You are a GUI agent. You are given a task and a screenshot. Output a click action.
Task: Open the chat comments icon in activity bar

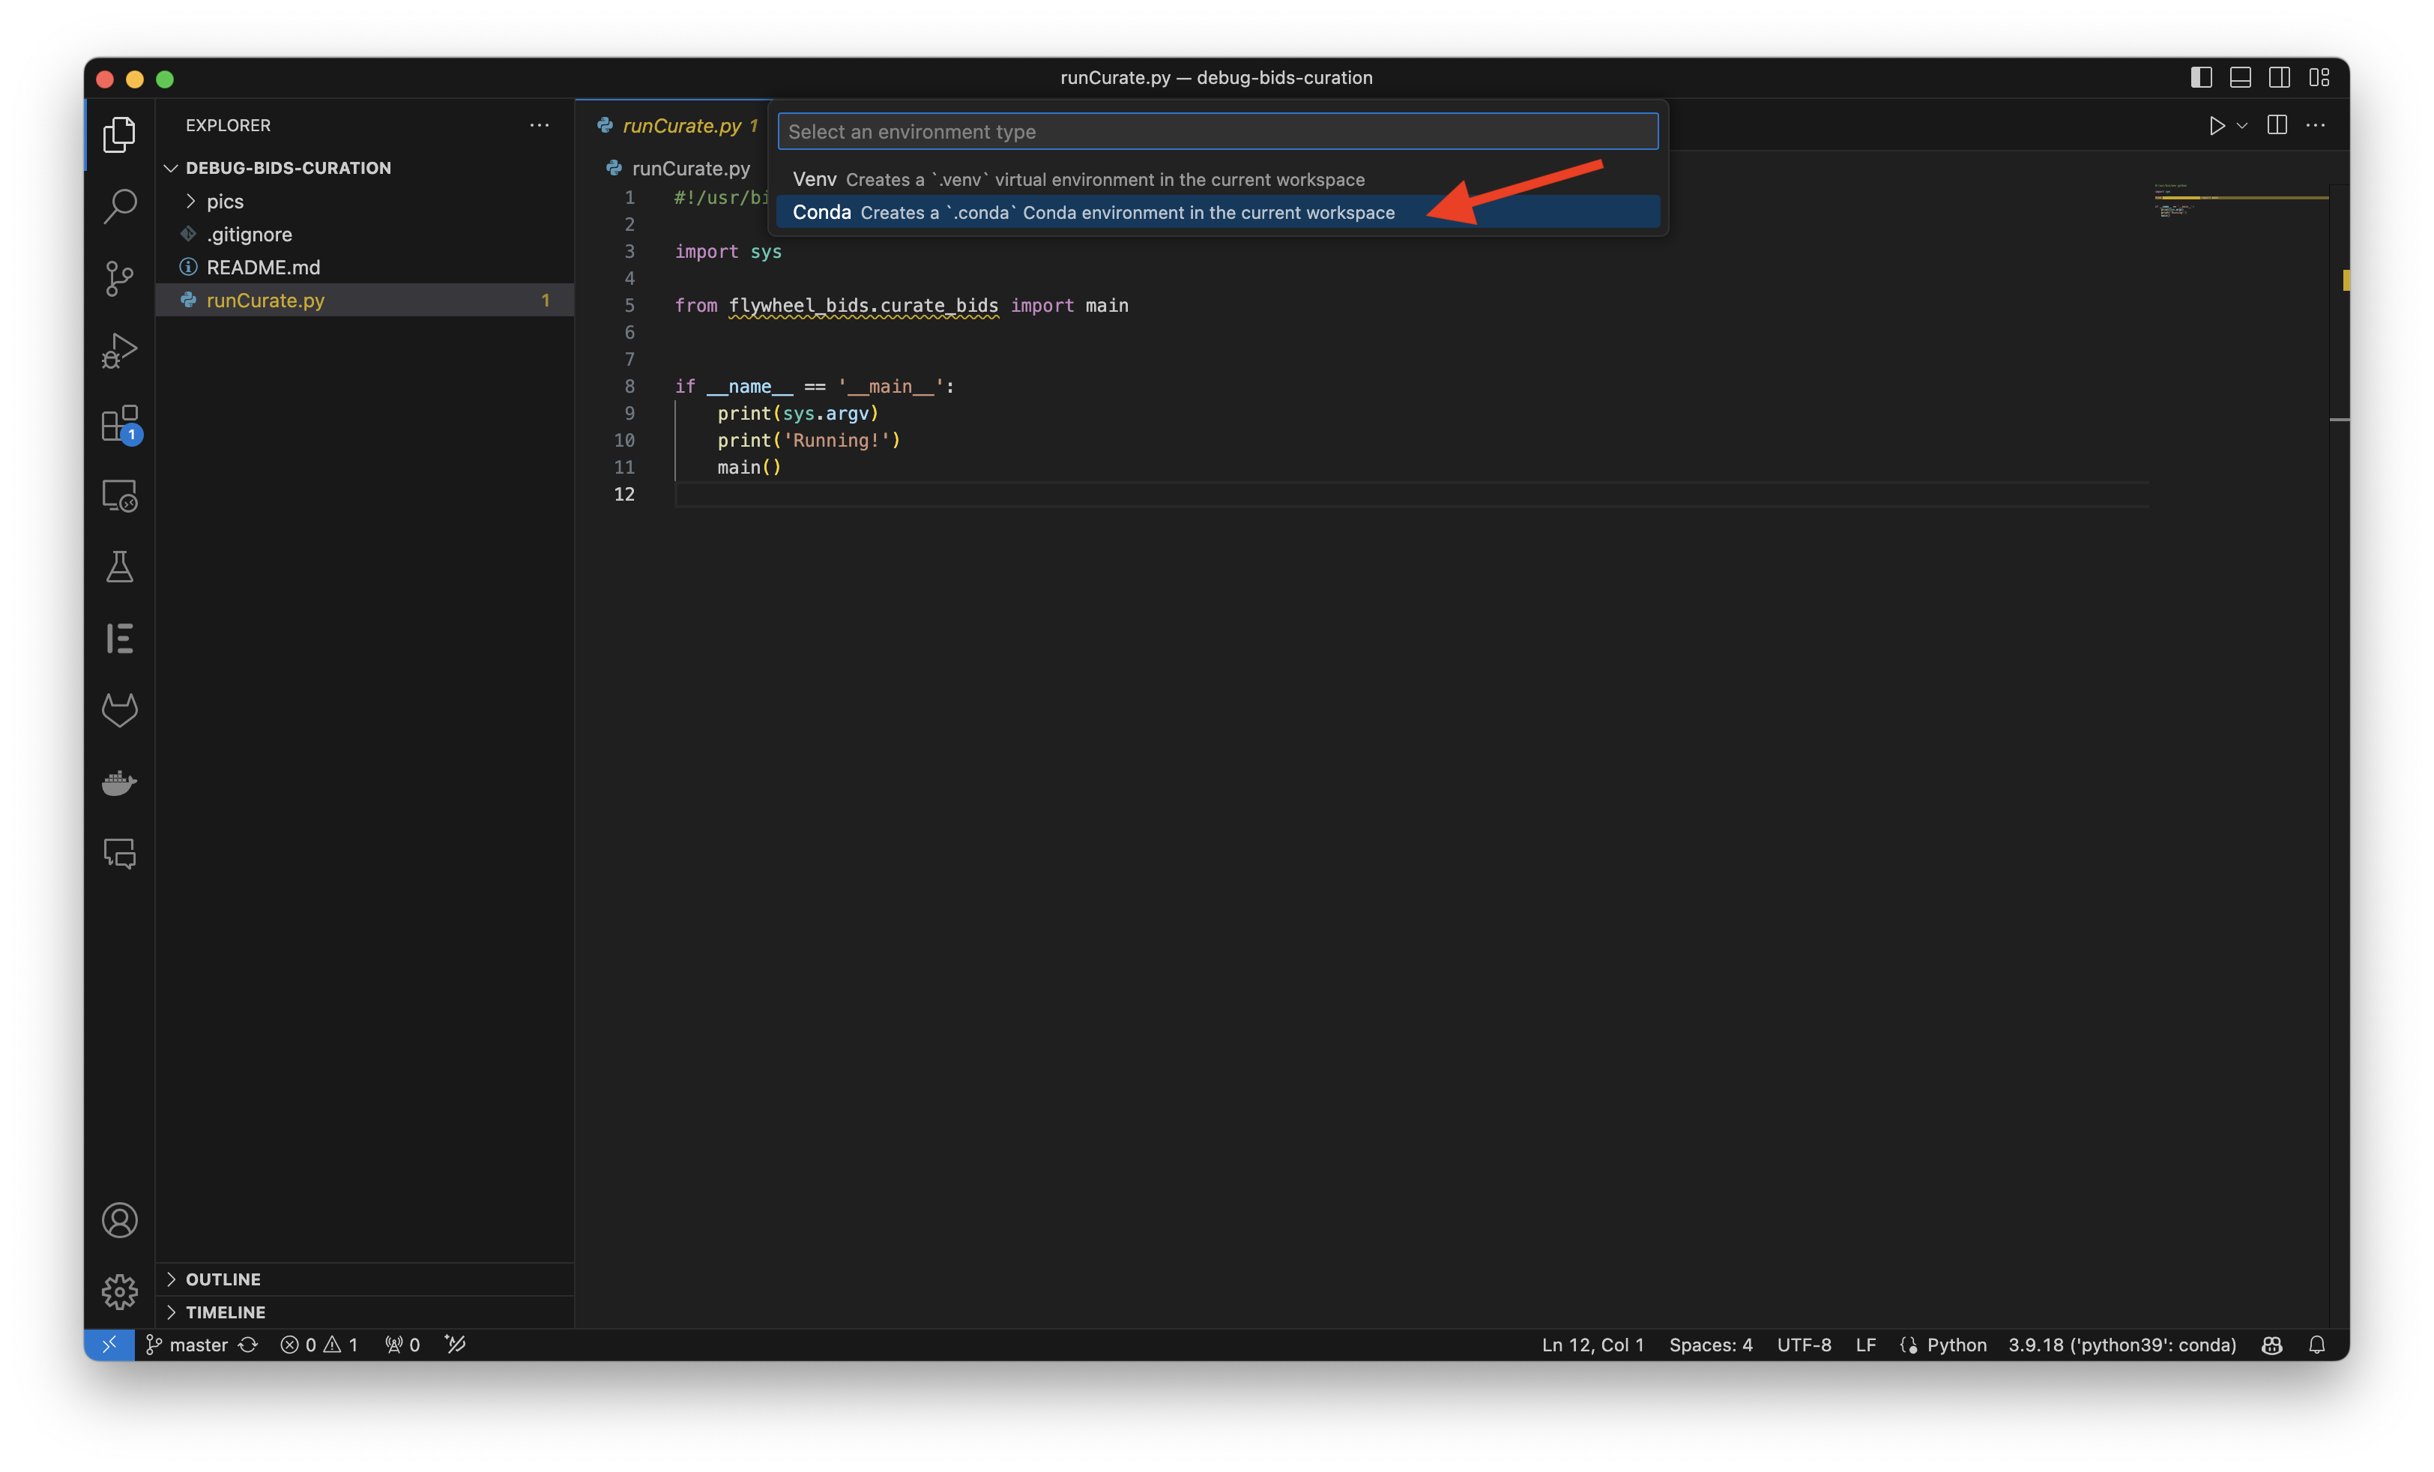(120, 853)
